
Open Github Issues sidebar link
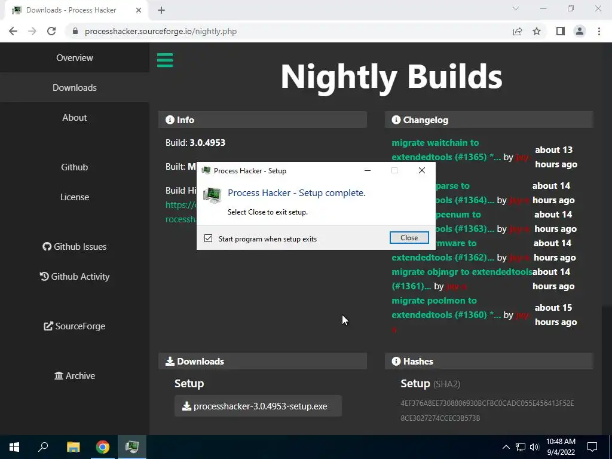coord(75,247)
